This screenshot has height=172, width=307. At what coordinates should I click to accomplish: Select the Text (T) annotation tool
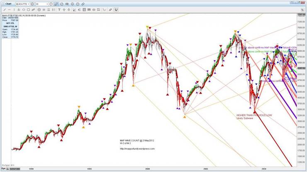59,10
